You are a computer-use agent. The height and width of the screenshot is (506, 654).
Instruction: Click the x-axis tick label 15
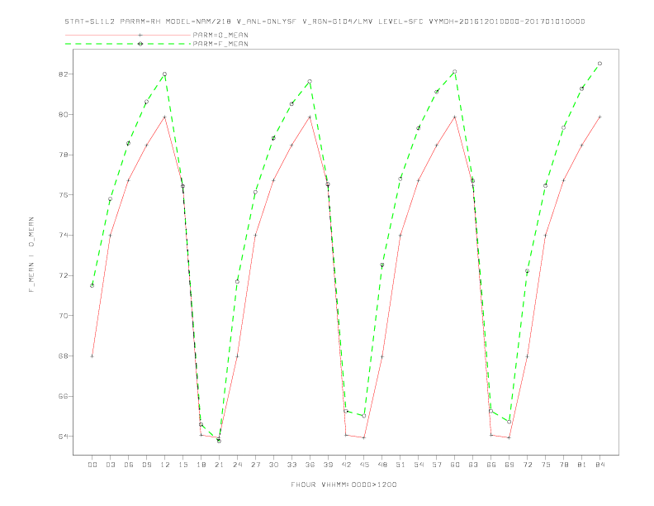pyautogui.click(x=182, y=465)
